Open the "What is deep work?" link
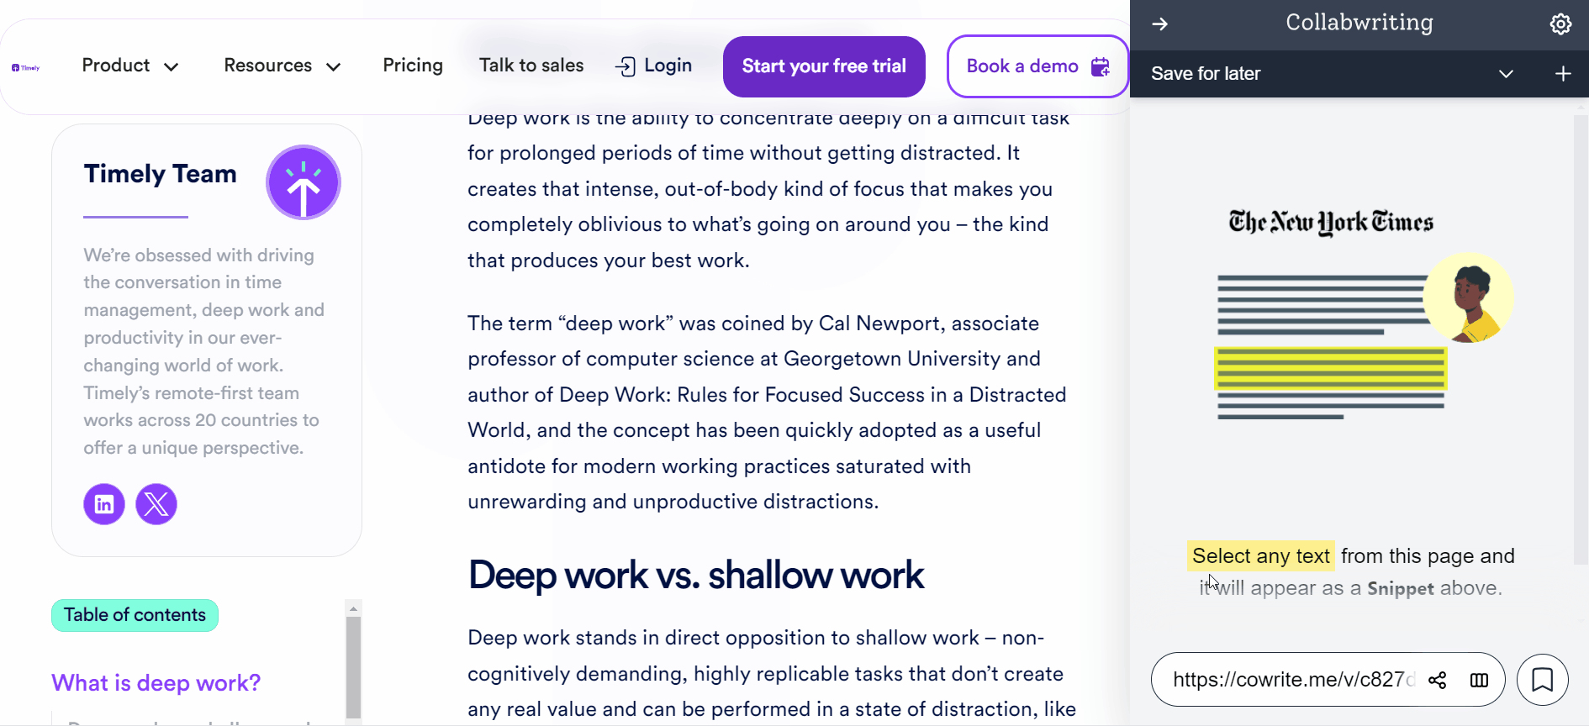Screen dimensions: 1589x726 tap(156, 683)
